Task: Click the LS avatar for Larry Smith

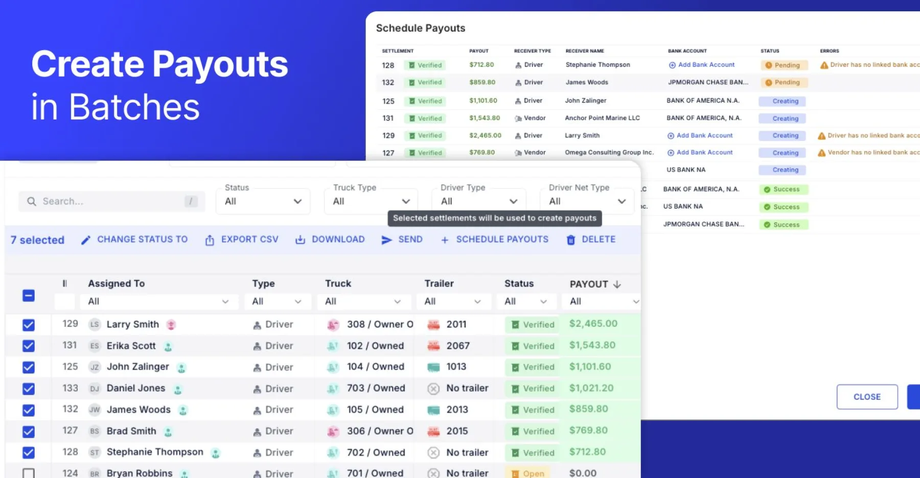Action: coord(95,325)
